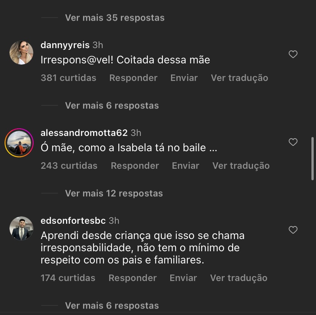Image resolution: width=316 pixels, height=315 pixels.
Task: Send alessandromotta62's comment via Enviar
Action: coord(185,166)
